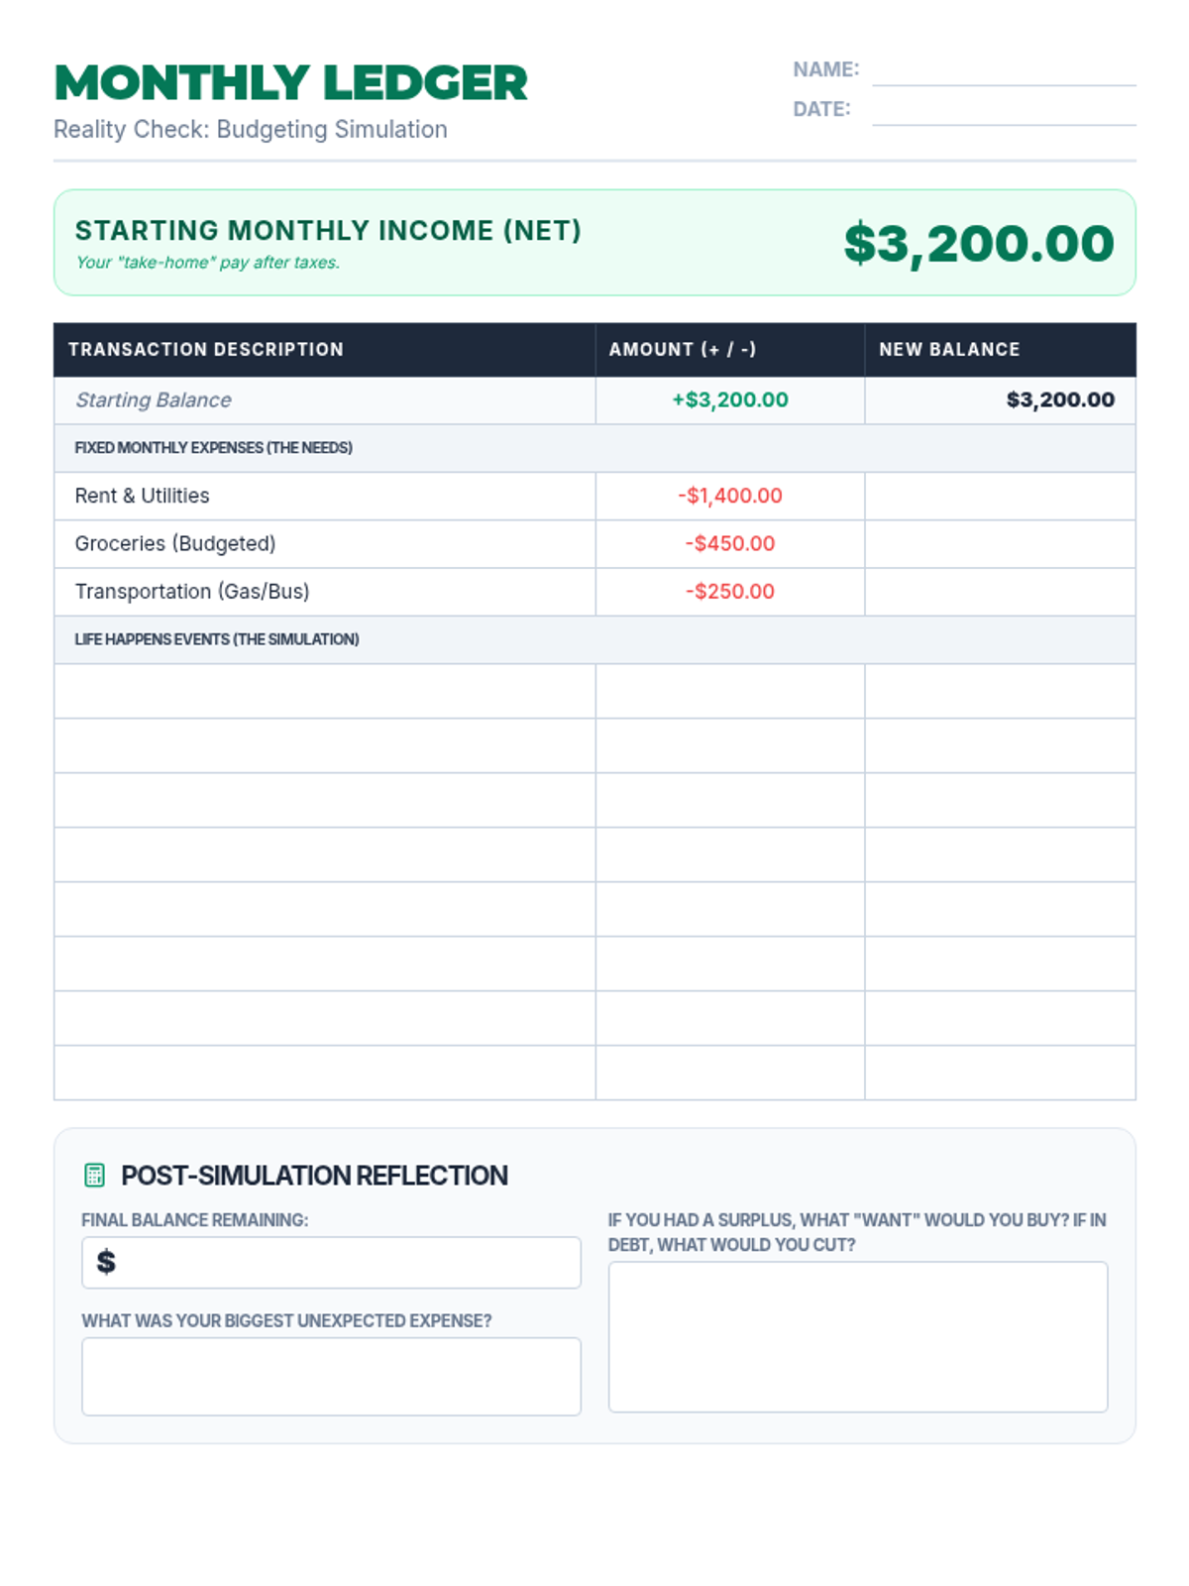The image size is (1189, 1586).
Task: Click first empty Life Happens description cell
Action: click(324, 691)
